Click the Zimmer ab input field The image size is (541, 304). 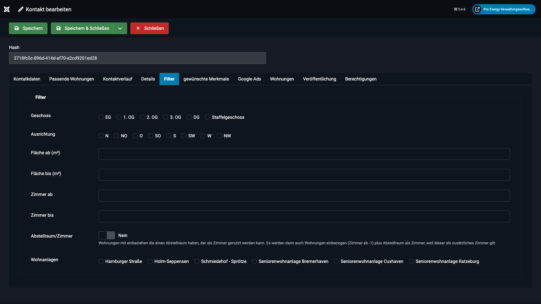pos(304,196)
